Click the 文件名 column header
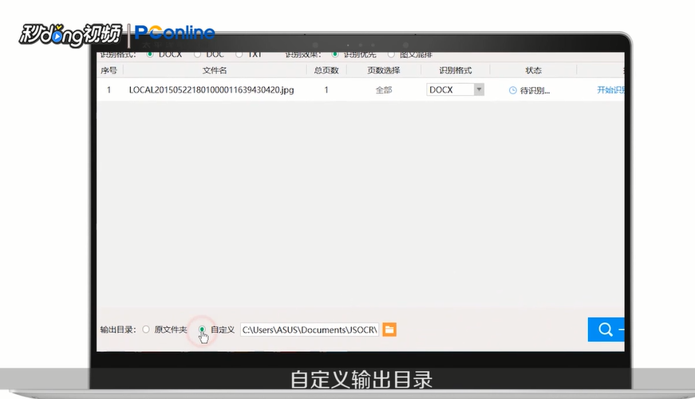Image resolution: width=695 pixels, height=399 pixels. pos(215,70)
